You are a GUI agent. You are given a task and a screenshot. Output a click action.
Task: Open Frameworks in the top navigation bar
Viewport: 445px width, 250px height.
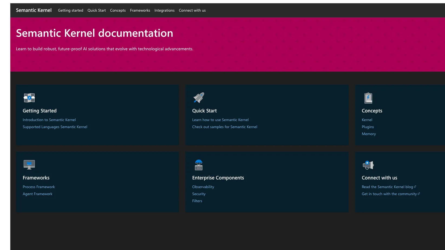point(140,10)
